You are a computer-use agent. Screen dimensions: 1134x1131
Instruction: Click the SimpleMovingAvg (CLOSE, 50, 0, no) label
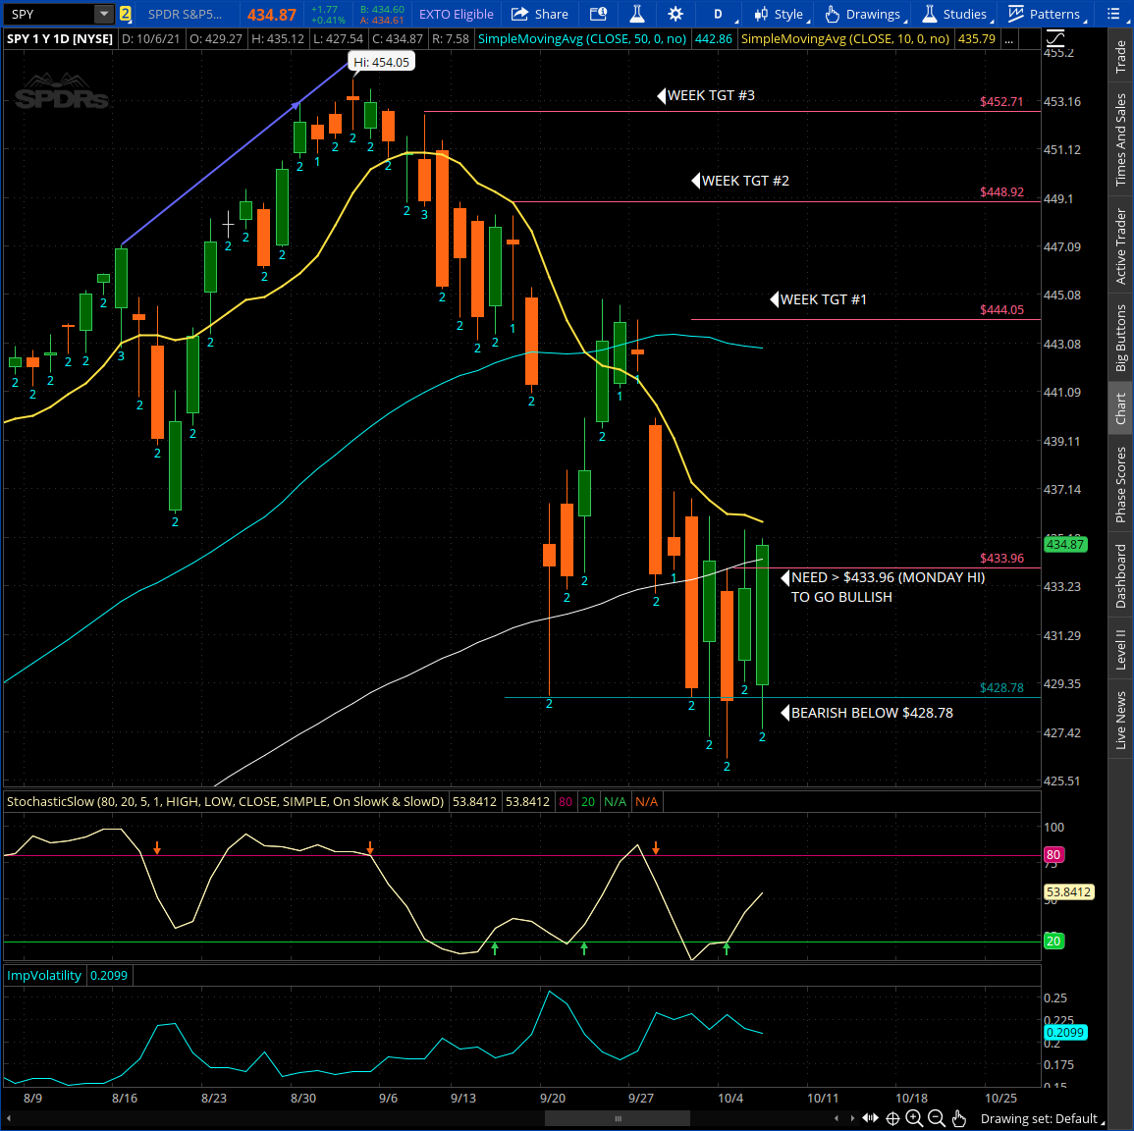pos(582,39)
